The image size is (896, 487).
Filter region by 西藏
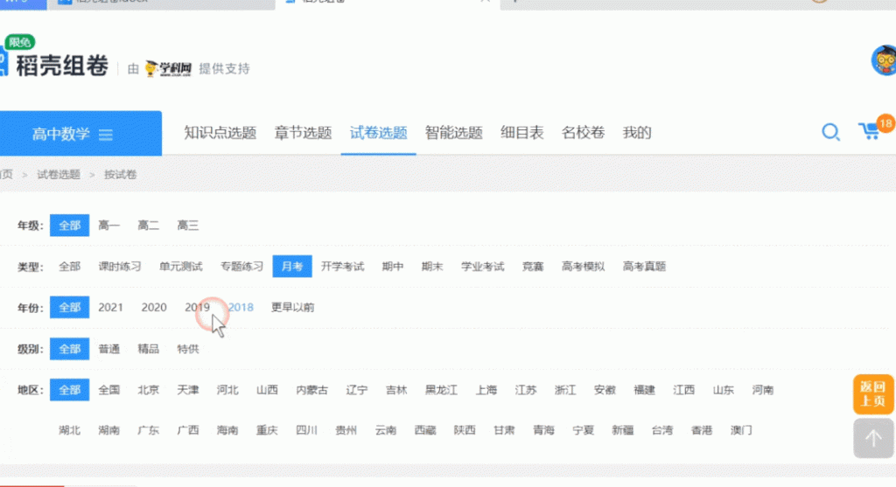point(424,430)
